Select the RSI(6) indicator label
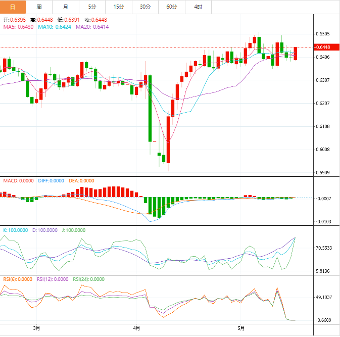This screenshot has width=340, height=337. tap(18, 279)
